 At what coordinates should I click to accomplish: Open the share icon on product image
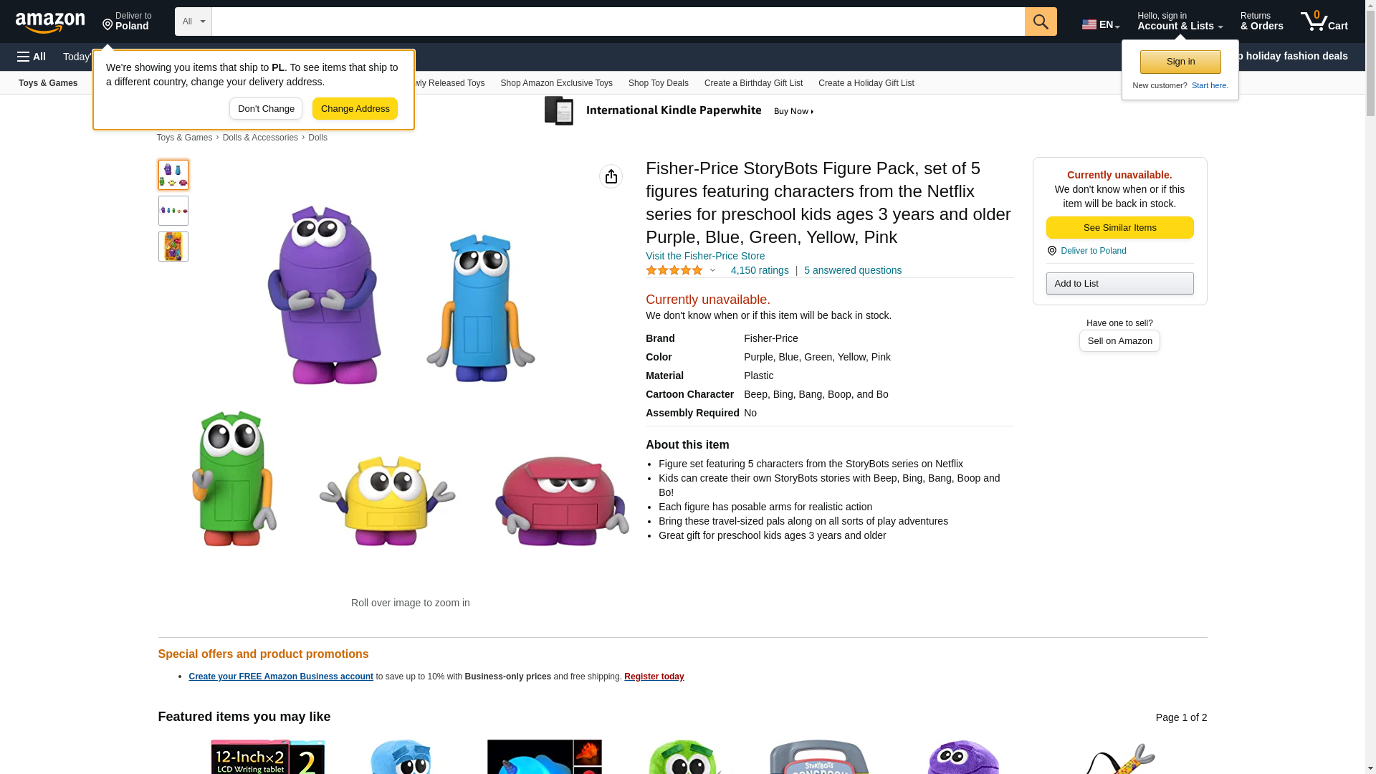click(611, 176)
